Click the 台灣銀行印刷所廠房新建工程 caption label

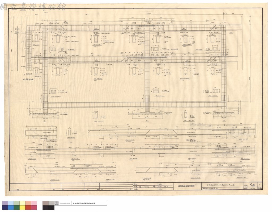pos(84,203)
